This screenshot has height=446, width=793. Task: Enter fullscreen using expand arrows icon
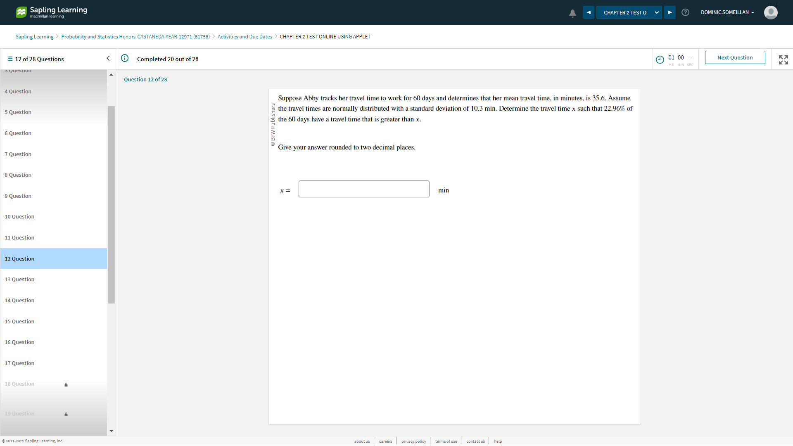coord(783,59)
